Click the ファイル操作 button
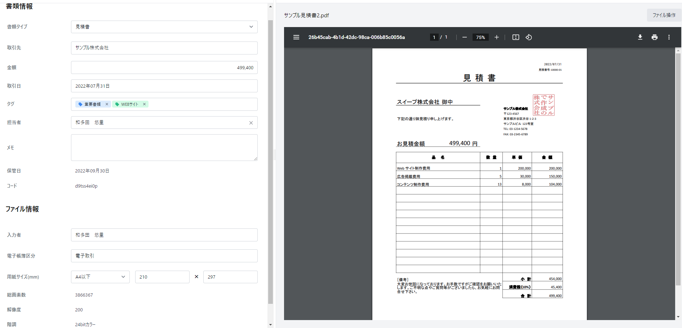Viewport: 682px width, 328px height. (664, 15)
